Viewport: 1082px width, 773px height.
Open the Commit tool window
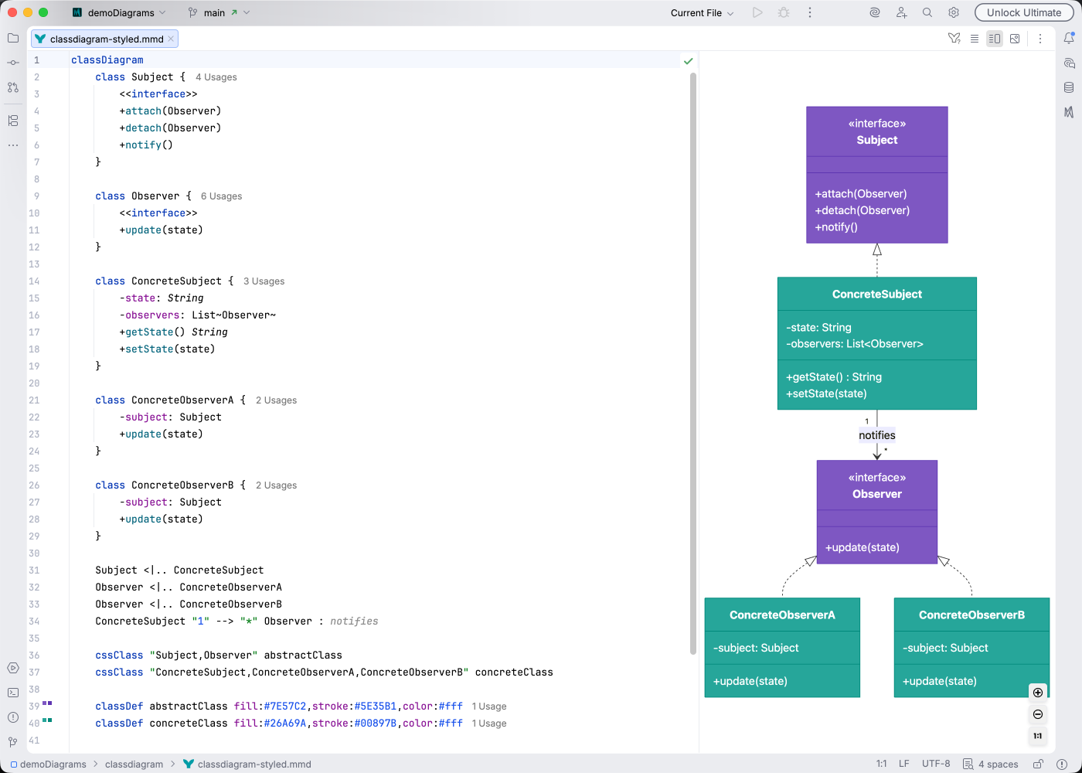pos(12,63)
